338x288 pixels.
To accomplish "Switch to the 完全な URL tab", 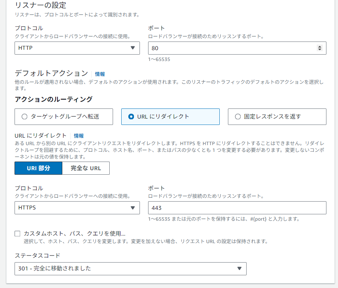I will [x=86, y=168].
